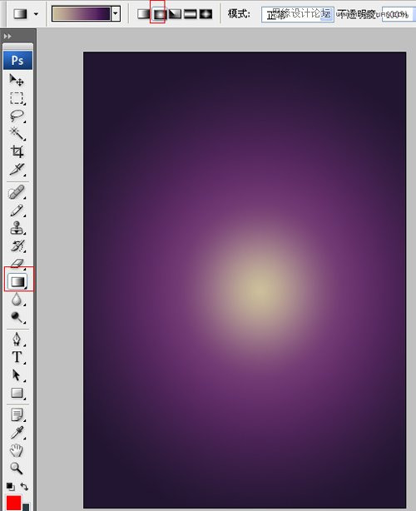The height and width of the screenshot is (511, 416).
Task: Select the Pencil tool
Action: (17, 211)
